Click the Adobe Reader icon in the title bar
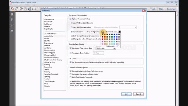Image resolution: width=188 pixels, height=106 pixels. coord(11,2)
